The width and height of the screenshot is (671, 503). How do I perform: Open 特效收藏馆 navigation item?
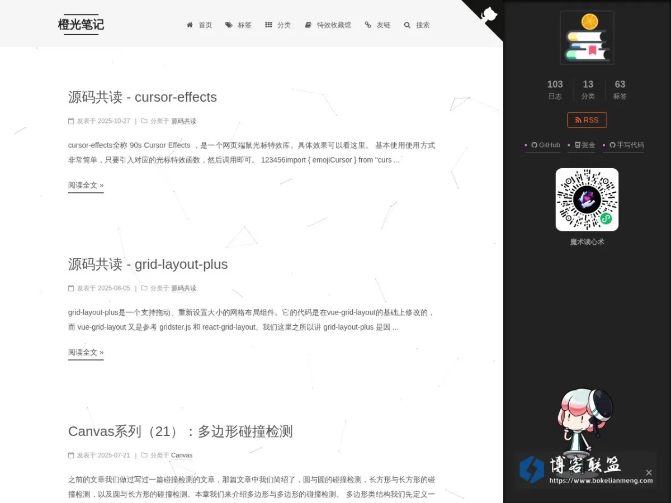pyautogui.click(x=328, y=25)
